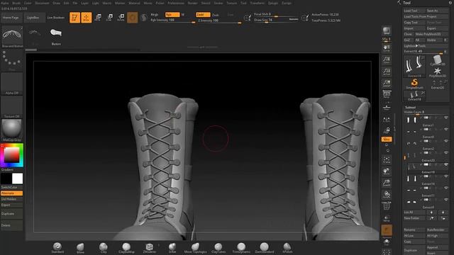Click the right-shelf Rotate view icon

tap(386, 195)
